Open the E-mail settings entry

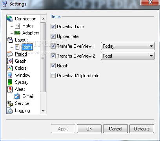tap(28, 96)
